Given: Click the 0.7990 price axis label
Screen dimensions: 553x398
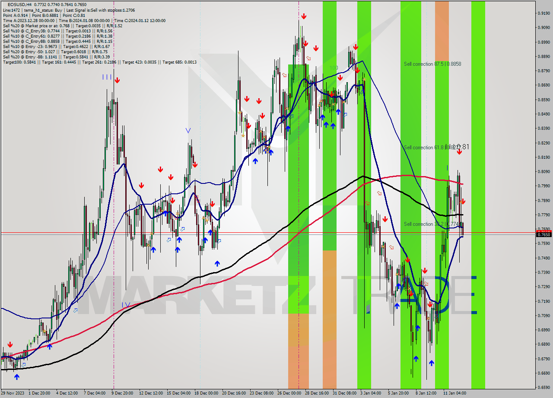Looking at the screenshot, I should coord(544,186).
